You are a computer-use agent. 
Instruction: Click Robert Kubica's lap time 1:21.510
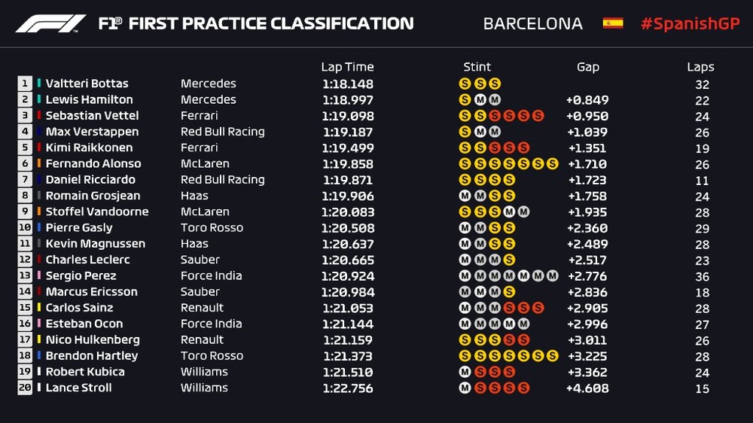coord(347,372)
